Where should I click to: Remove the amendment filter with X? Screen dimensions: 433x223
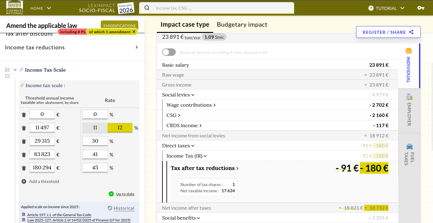point(134,32)
